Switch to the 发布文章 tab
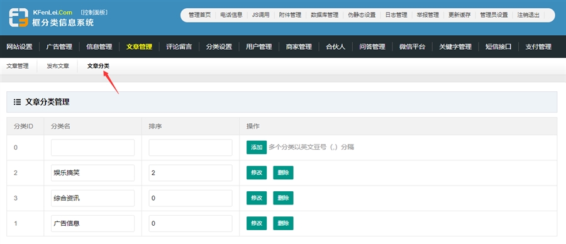The height and width of the screenshot is (244, 566). [58, 66]
